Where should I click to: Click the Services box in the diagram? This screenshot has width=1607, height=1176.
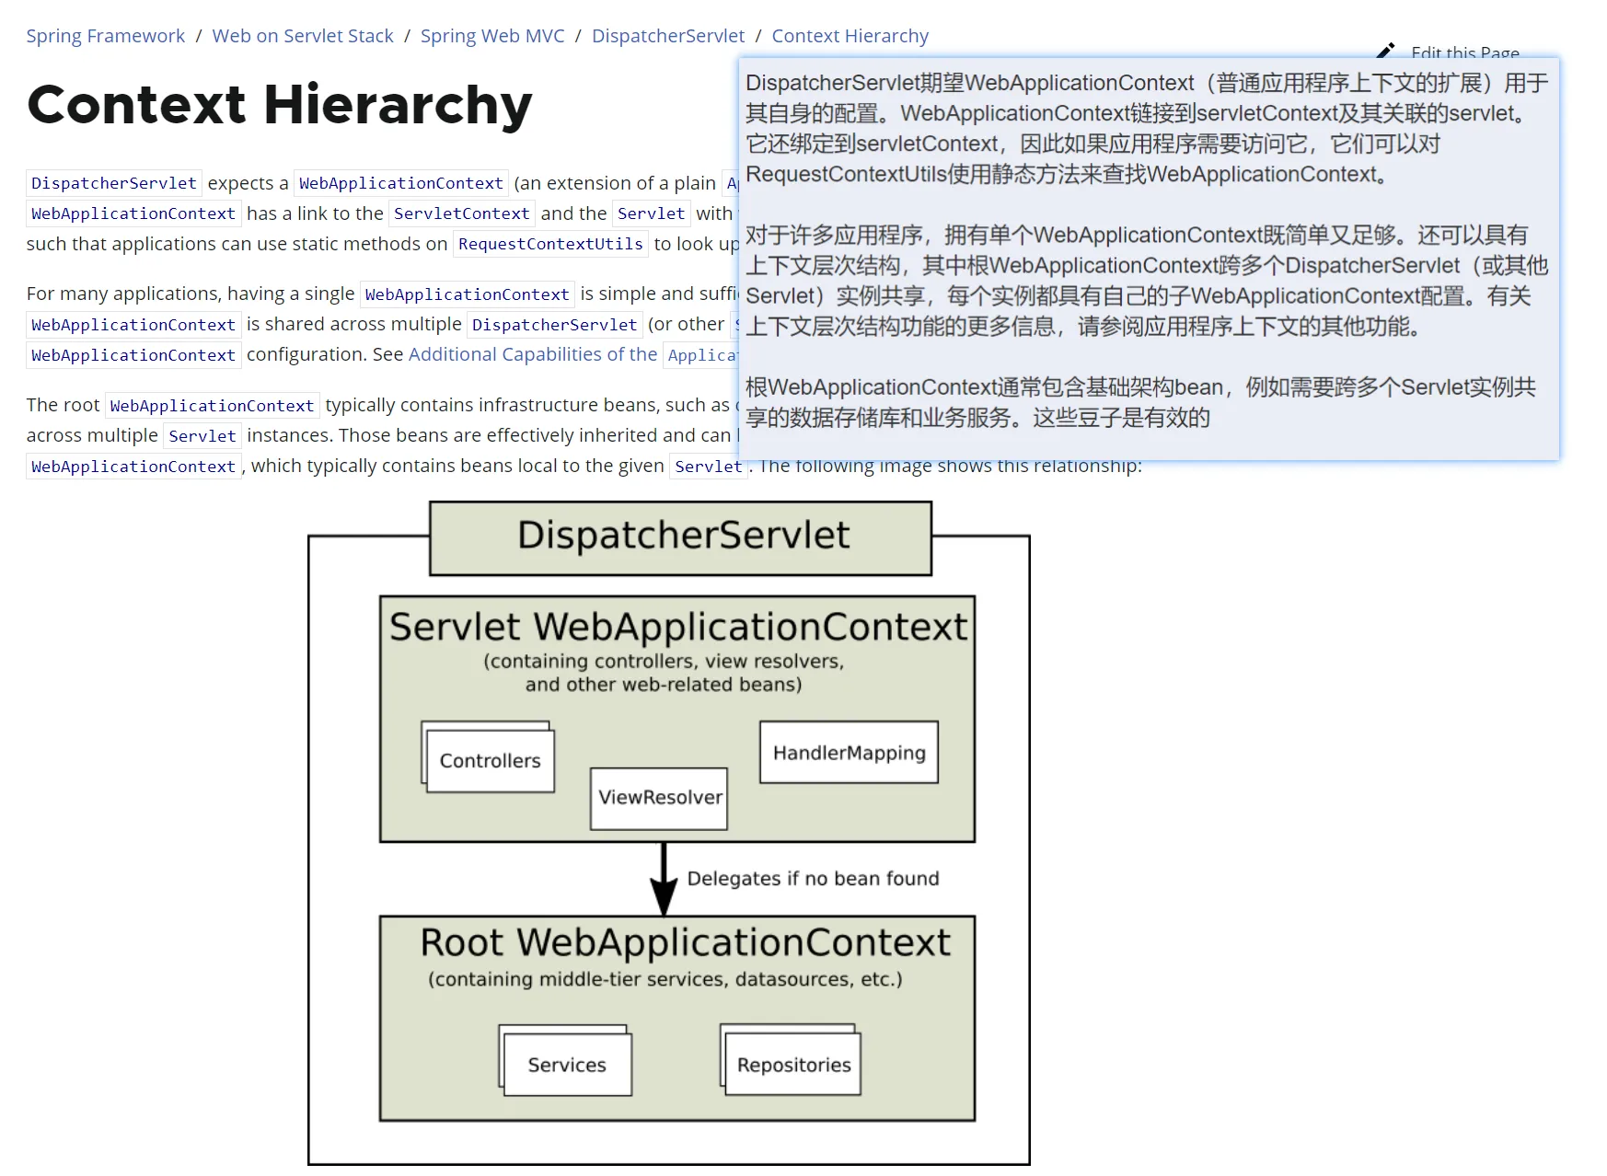566,1065
